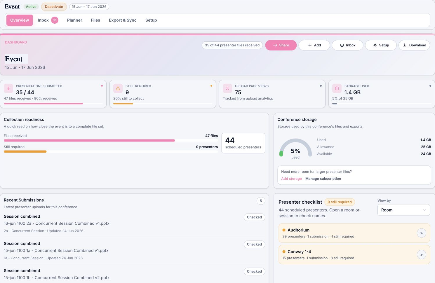Click the arrow icon in Share button
This screenshot has width=435, height=283.
click(x=275, y=45)
